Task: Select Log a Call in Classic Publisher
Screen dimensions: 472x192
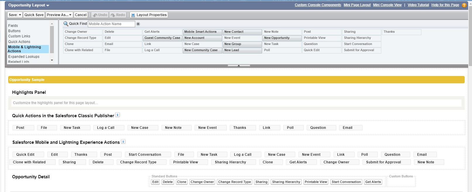Action: click(x=109, y=128)
